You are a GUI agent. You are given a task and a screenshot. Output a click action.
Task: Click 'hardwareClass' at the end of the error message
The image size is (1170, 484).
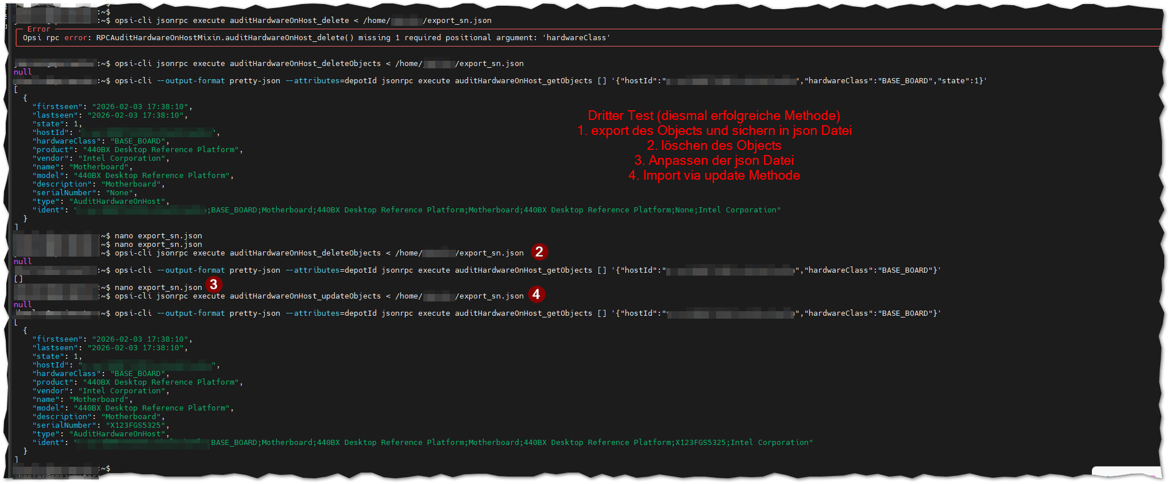576,38
